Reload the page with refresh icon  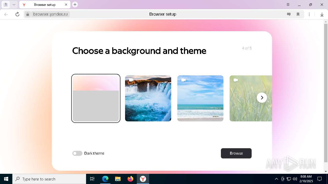[17, 14]
